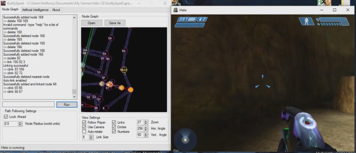Click the console log scroll up arrow
This screenshot has height=153, width=356.
coord(74,18)
